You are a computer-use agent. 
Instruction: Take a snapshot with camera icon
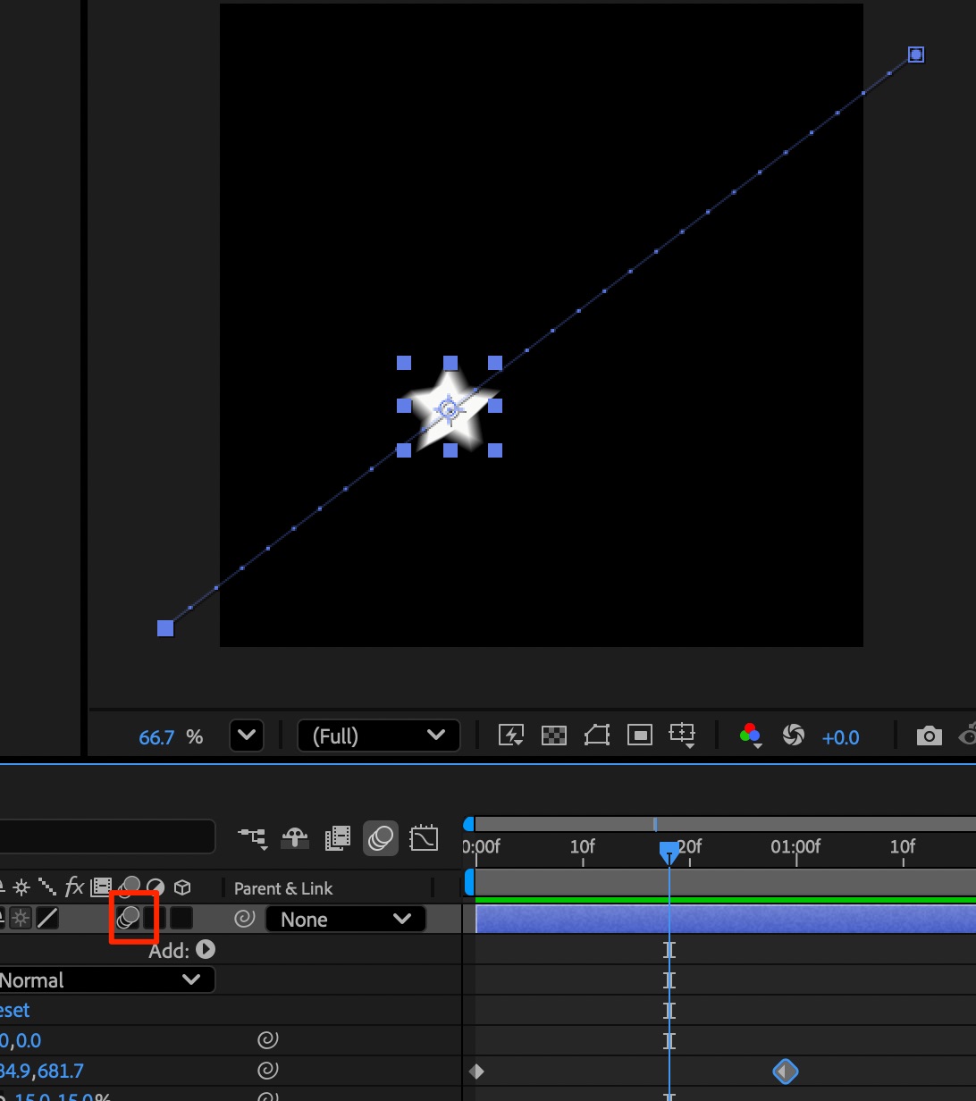[x=929, y=735]
